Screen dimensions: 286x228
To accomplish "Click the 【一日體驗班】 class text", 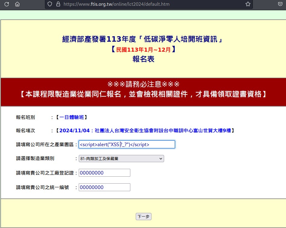I will point(71,117).
